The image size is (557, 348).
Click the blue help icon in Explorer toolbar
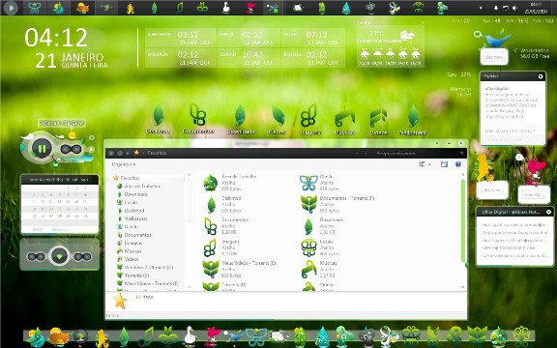point(458,164)
